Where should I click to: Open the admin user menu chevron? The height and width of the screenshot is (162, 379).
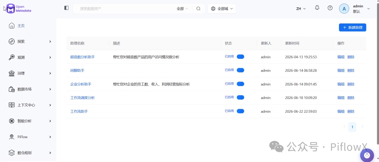(368, 9)
